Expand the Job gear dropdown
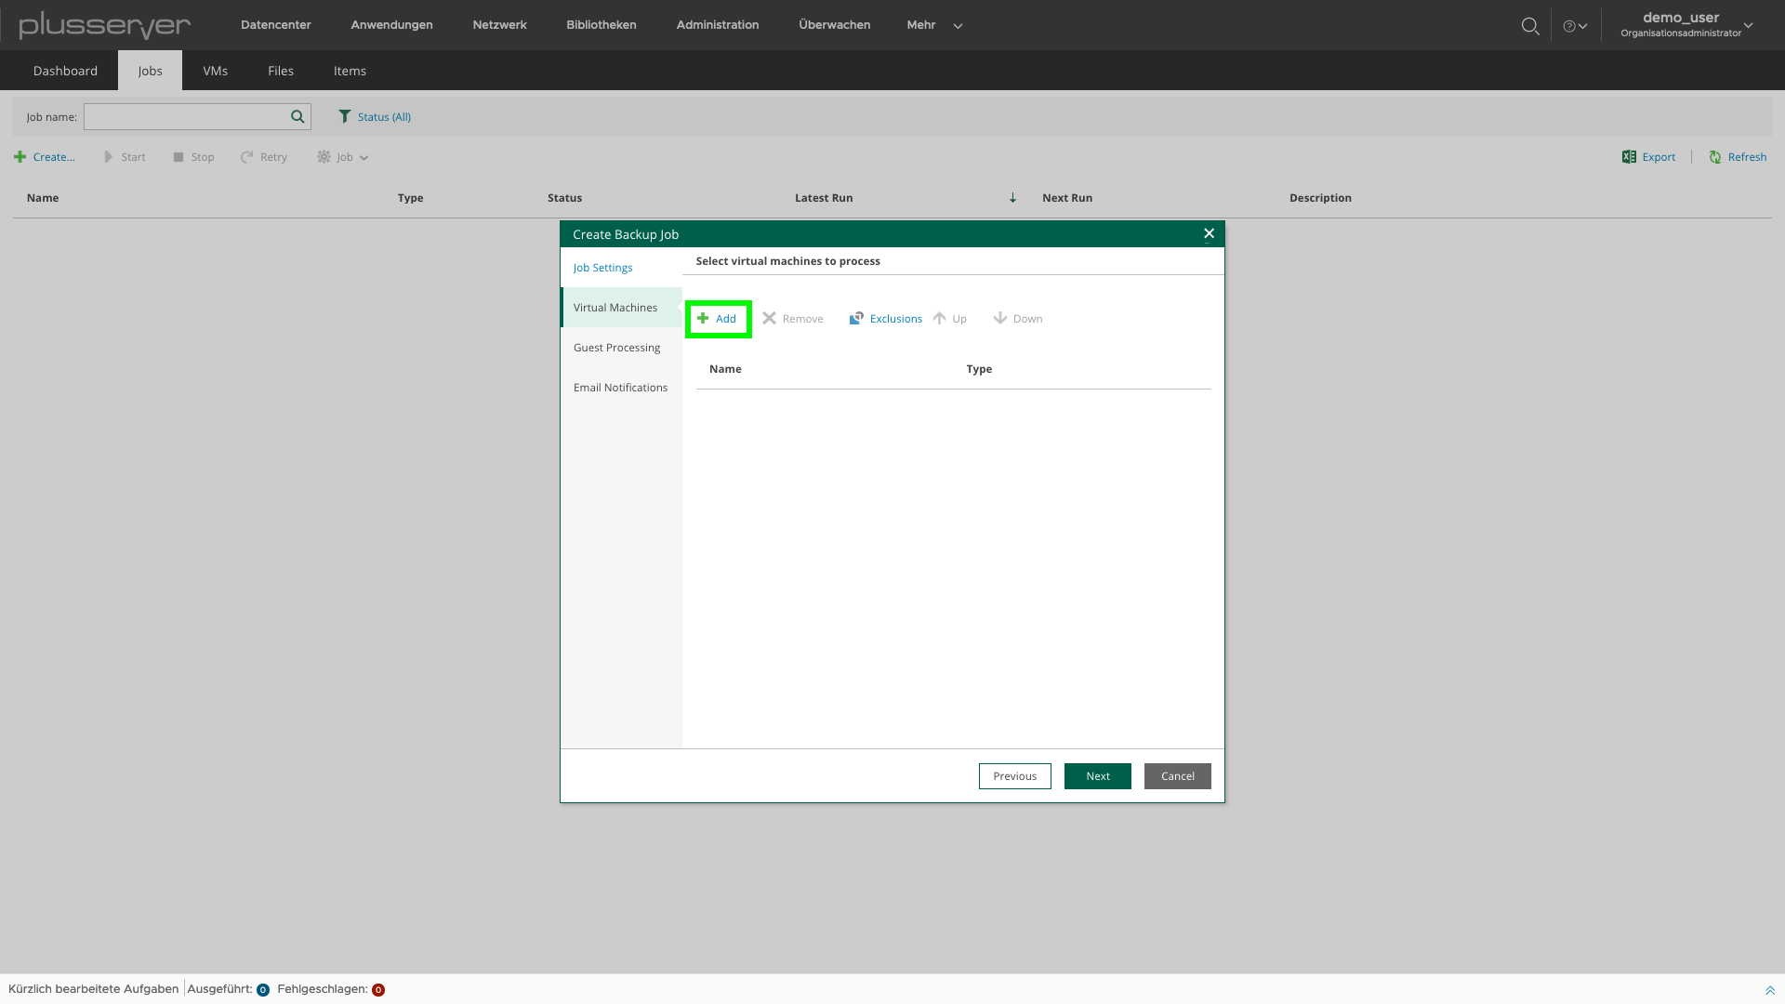The height and width of the screenshot is (1004, 1785). click(343, 157)
